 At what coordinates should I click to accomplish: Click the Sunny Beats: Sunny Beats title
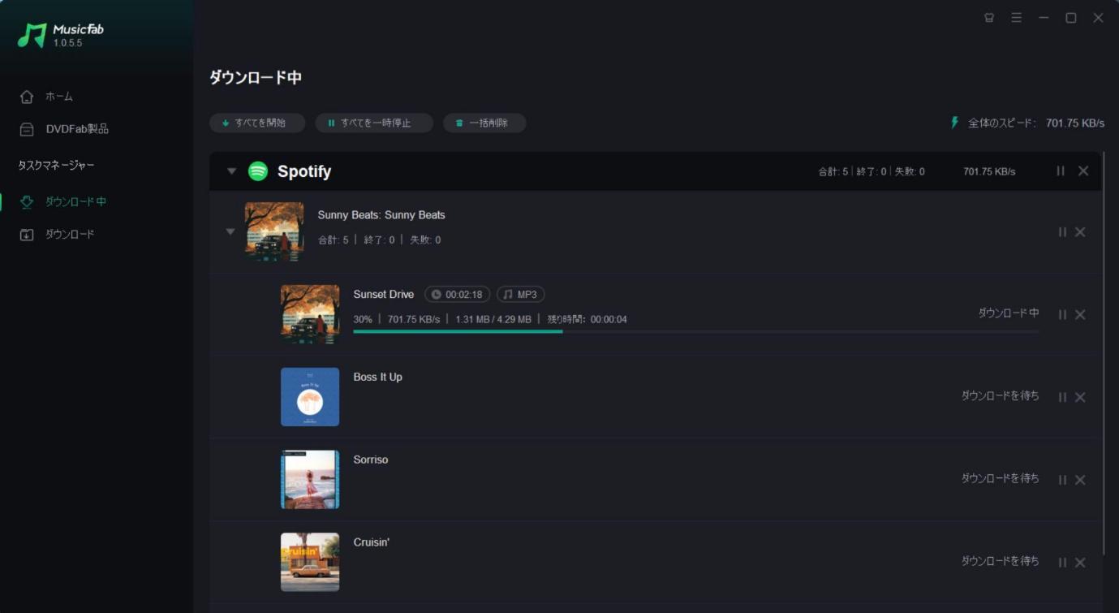[381, 215]
